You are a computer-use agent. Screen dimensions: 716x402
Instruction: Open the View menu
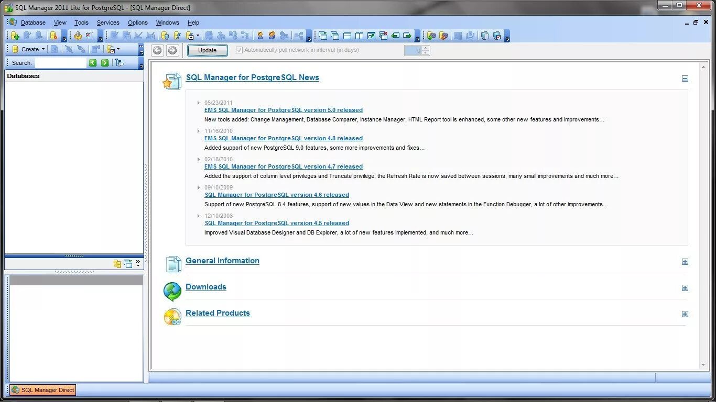(60, 23)
